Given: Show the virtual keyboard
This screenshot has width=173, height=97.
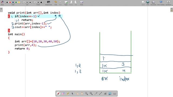Looking at the screenshot, I should (x=115, y=93).
